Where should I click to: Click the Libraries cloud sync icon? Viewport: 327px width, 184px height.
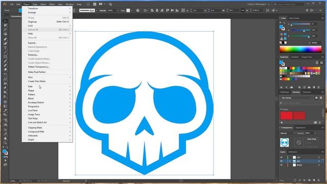315,123
